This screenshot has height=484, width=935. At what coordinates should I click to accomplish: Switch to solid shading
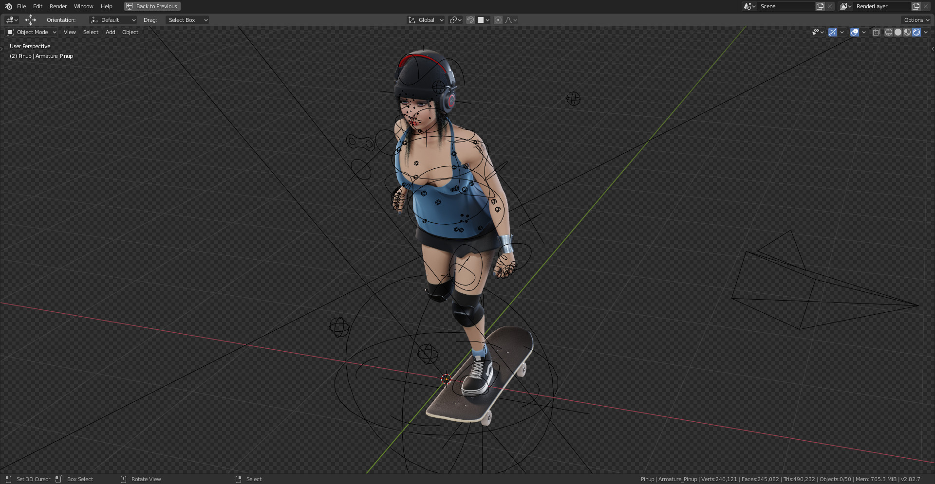tap(898, 32)
